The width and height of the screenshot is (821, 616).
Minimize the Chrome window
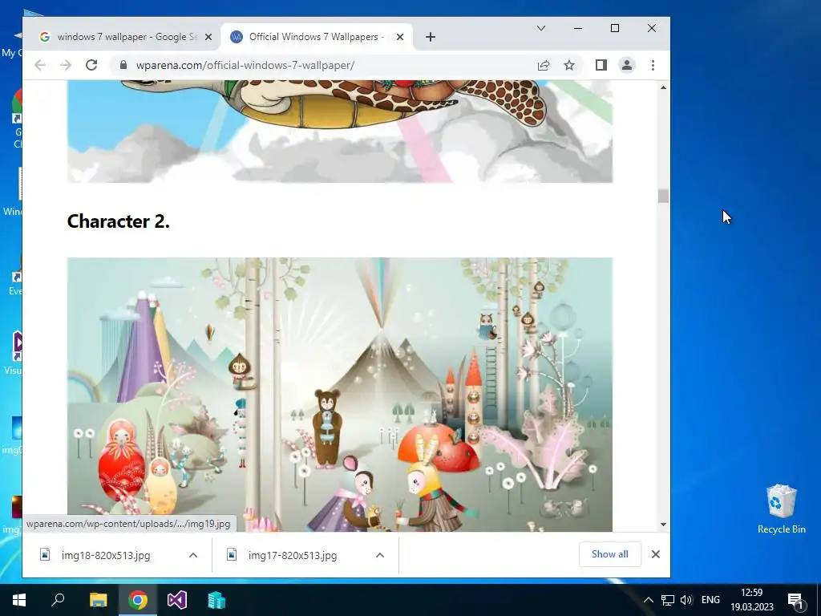[x=578, y=28]
